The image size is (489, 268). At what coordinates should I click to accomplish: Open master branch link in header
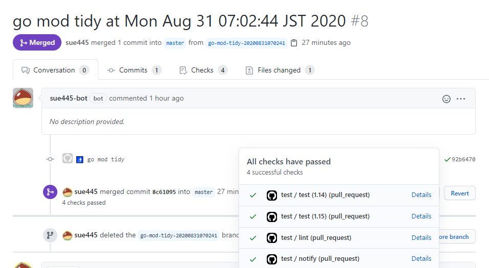(x=175, y=43)
